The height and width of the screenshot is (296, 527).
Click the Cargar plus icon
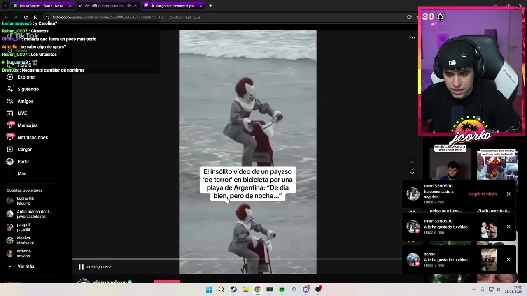(10, 149)
